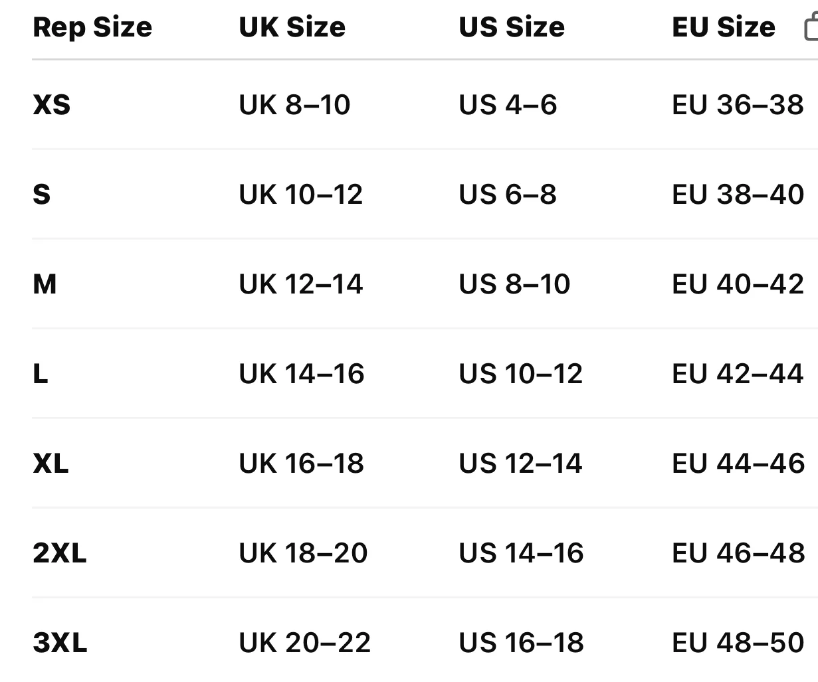The image size is (818, 682).
Task: Click the UK 8–10 cell
Action: (294, 105)
